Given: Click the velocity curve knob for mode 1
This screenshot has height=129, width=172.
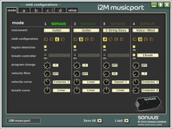Looking at the screenshot, I should pyautogui.click(x=47, y=82).
